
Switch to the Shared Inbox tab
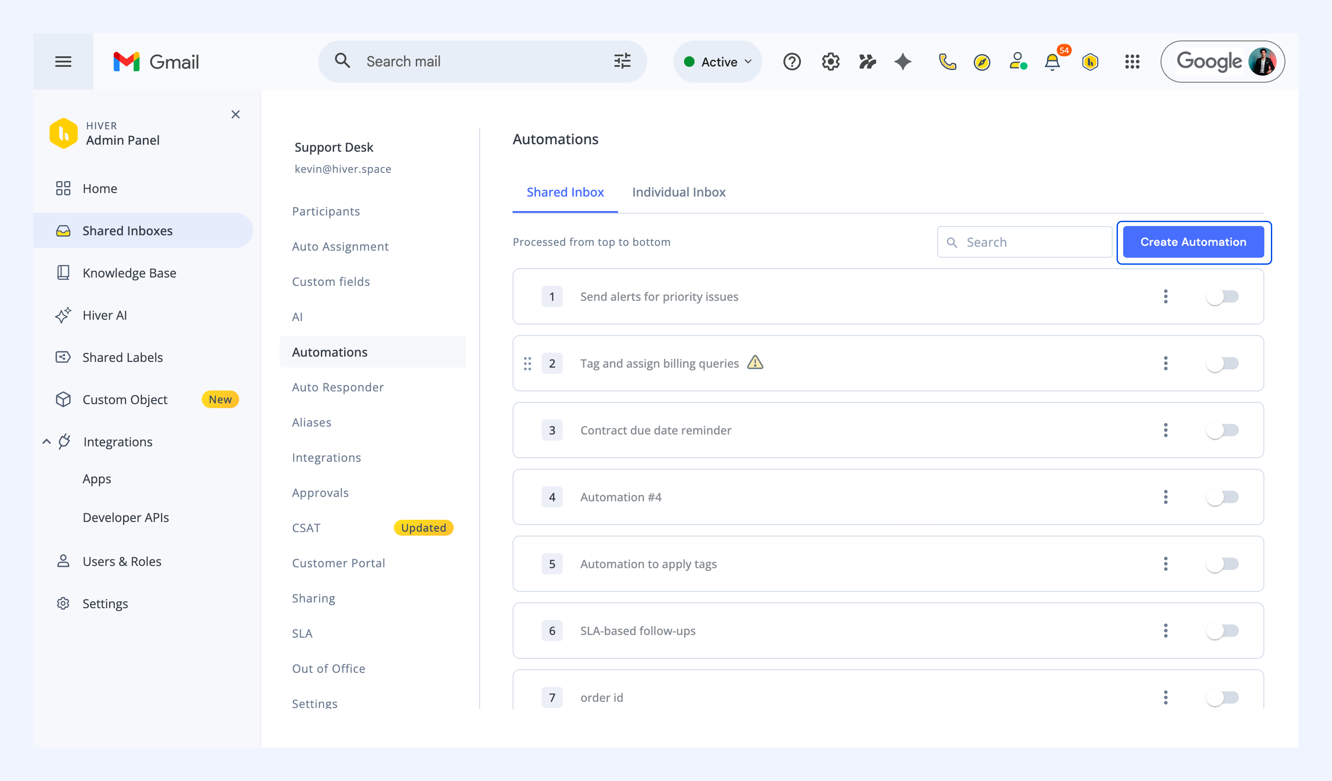click(565, 192)
